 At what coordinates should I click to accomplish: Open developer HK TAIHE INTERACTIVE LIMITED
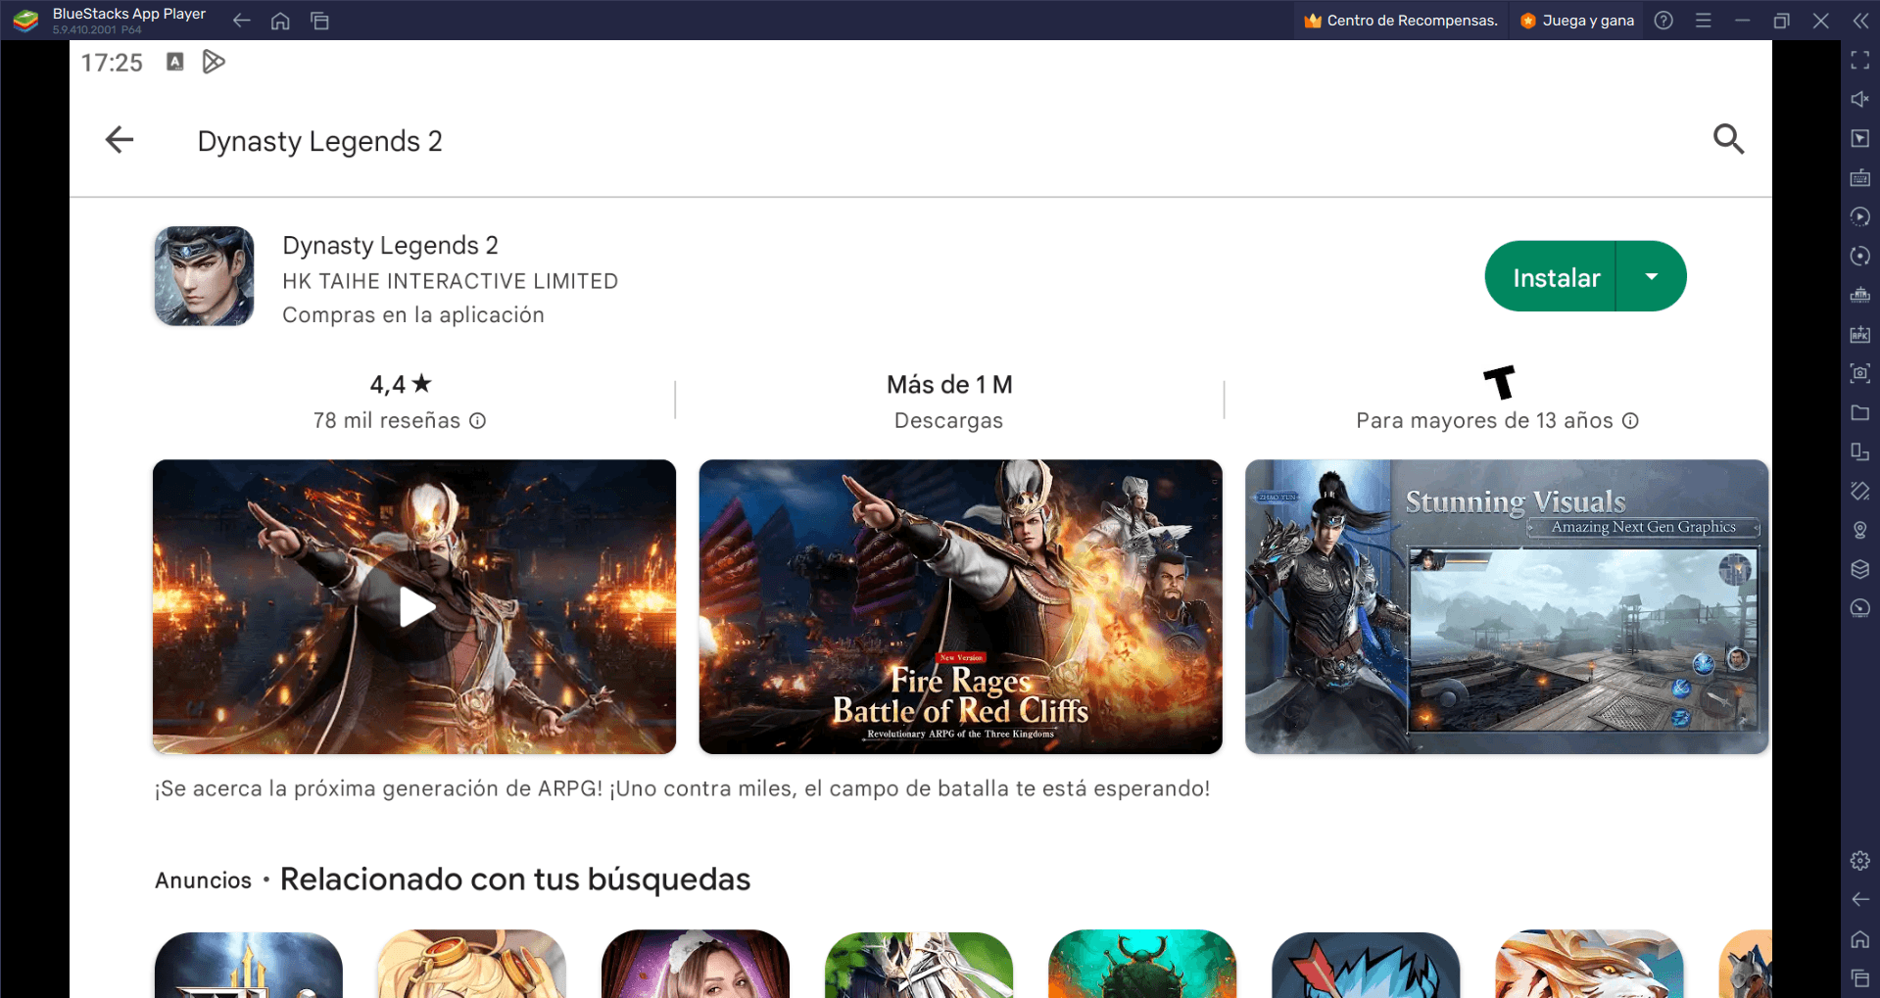click(x=451, y=281)
